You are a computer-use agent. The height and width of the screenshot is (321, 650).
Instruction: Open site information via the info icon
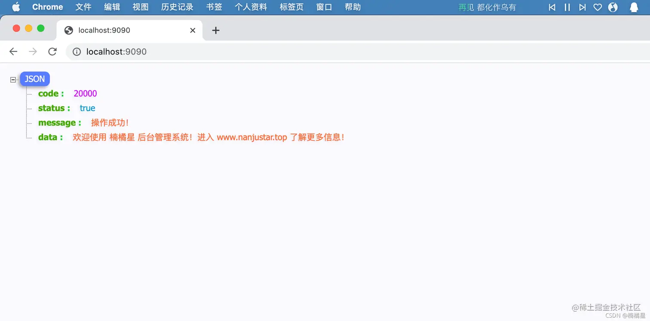coord(76,51)
